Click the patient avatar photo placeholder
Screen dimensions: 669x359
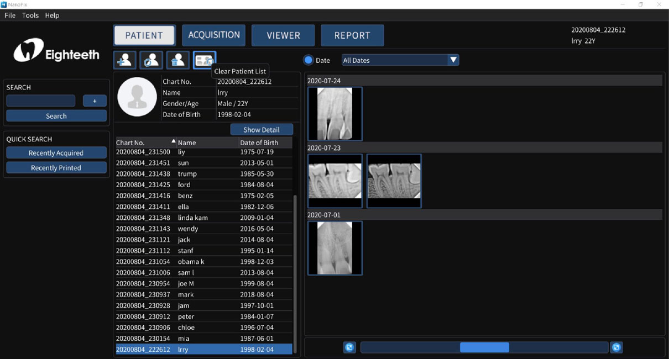(x=137, y=97)
